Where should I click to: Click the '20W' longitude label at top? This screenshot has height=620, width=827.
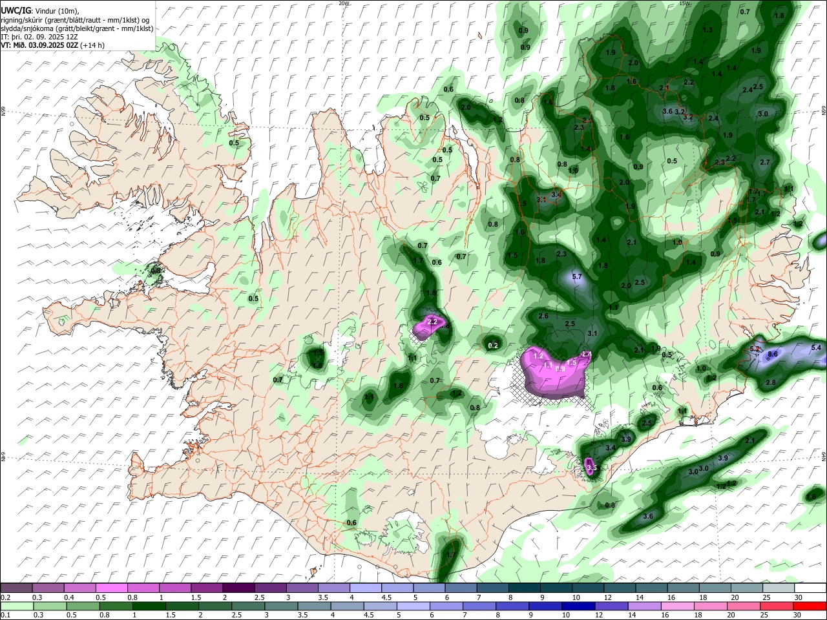coord(344,3)
